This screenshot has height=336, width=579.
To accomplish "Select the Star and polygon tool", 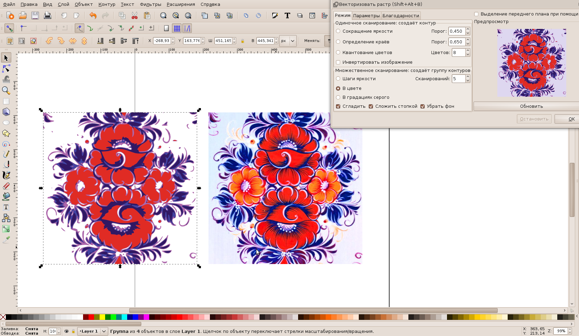I will coord(6,133).
